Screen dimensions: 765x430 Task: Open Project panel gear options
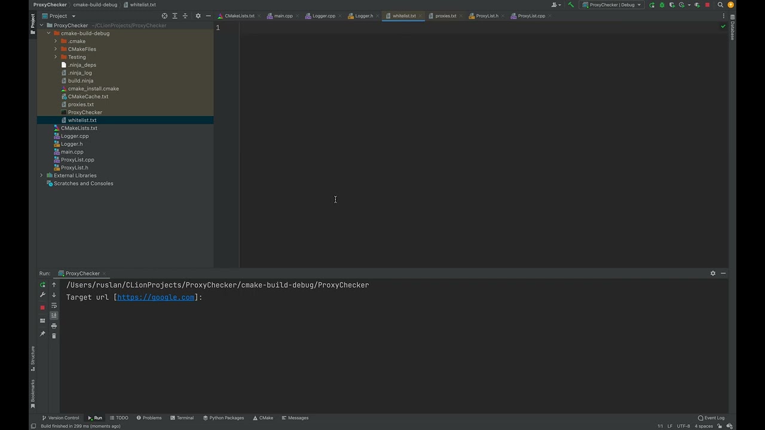point(198,16)
